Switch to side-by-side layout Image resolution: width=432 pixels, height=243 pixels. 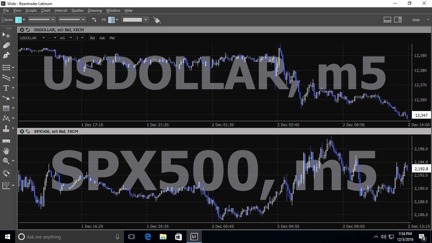(x=398, y=20)
